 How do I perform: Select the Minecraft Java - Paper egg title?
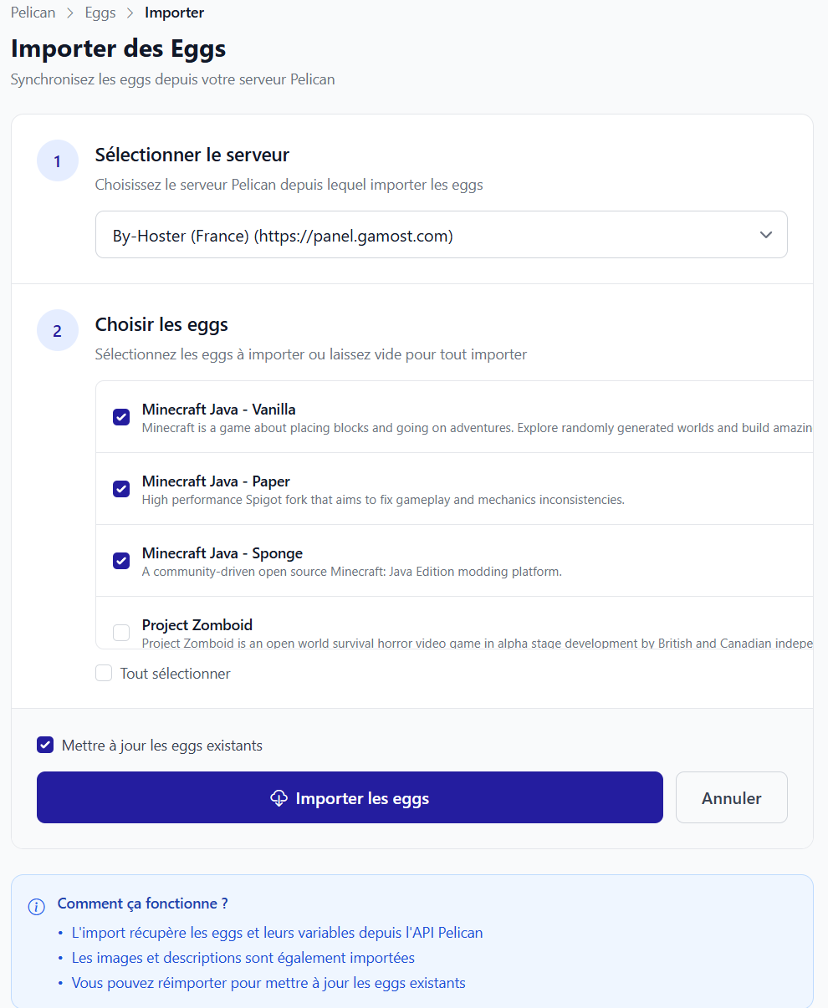pos(216,481)
